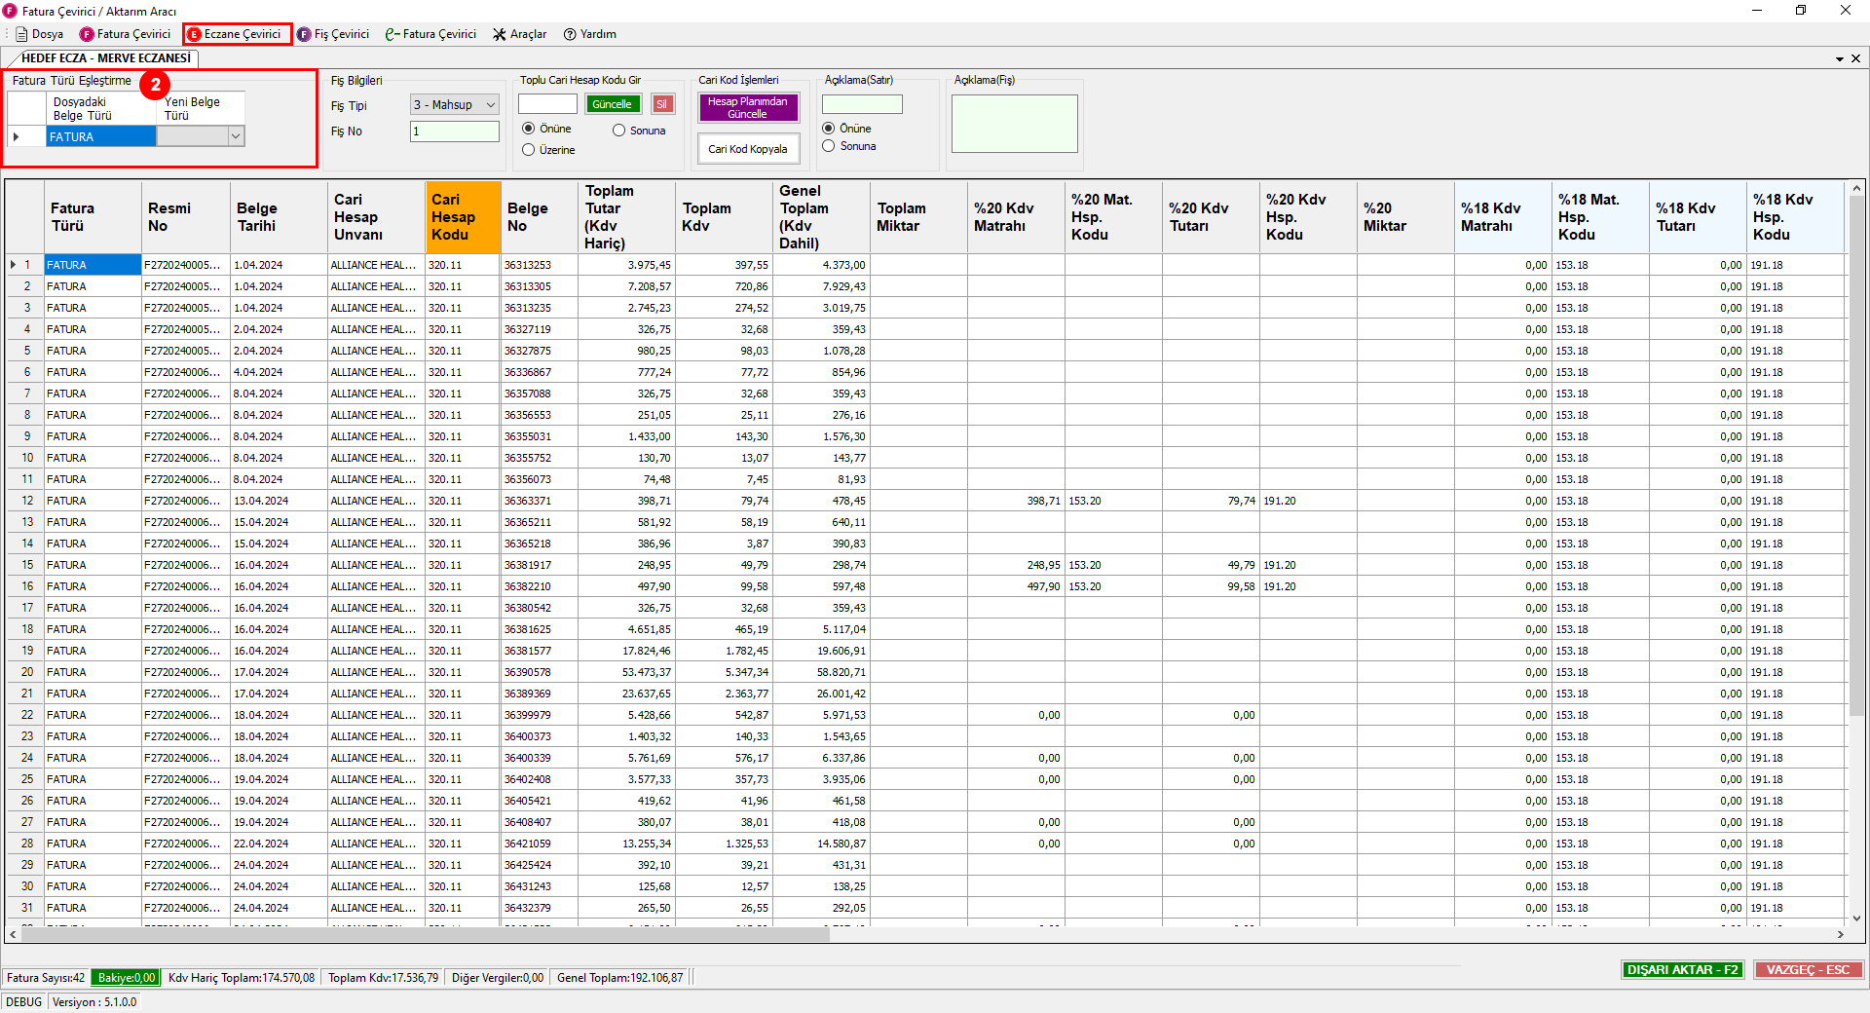Click the Açıklama(Fiş) text area
Viewport: 1870px width, 1013px height.
point(1015,124)
